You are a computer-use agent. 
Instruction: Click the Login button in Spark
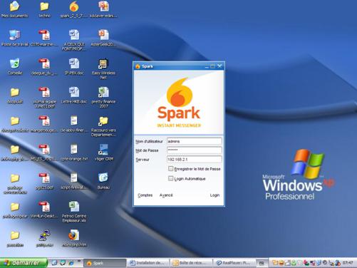tap(214, 195)
